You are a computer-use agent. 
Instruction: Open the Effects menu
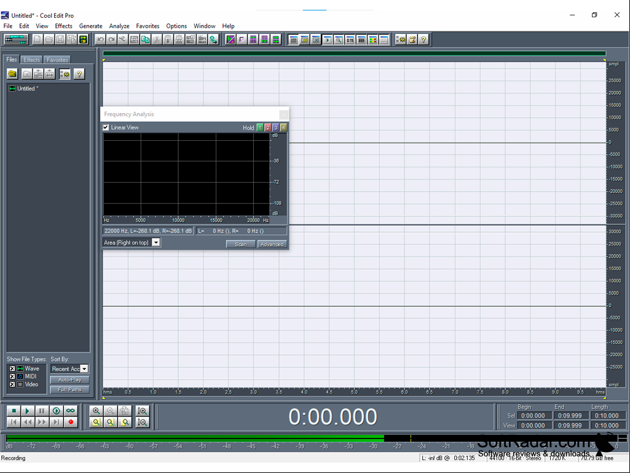[x=63, y=26]
